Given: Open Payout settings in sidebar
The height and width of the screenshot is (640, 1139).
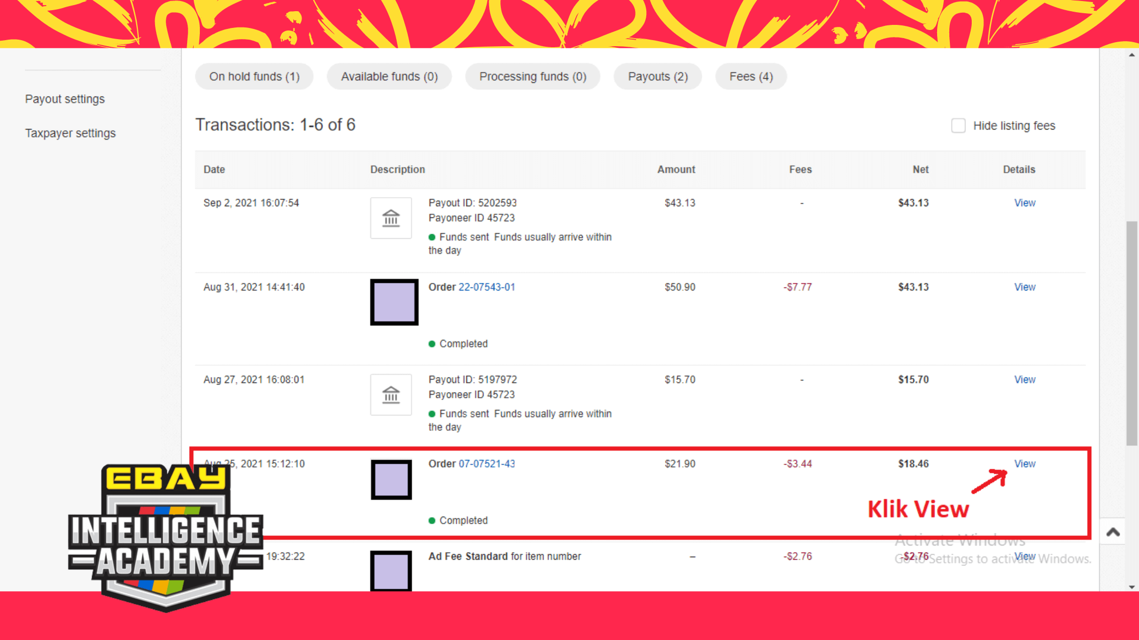Looking at the screenshot, I should [65, 99].
